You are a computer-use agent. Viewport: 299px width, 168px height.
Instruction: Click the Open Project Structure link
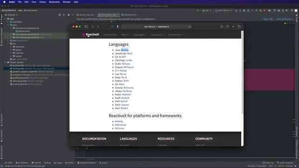pyautogui.click(x=268, y=19)
